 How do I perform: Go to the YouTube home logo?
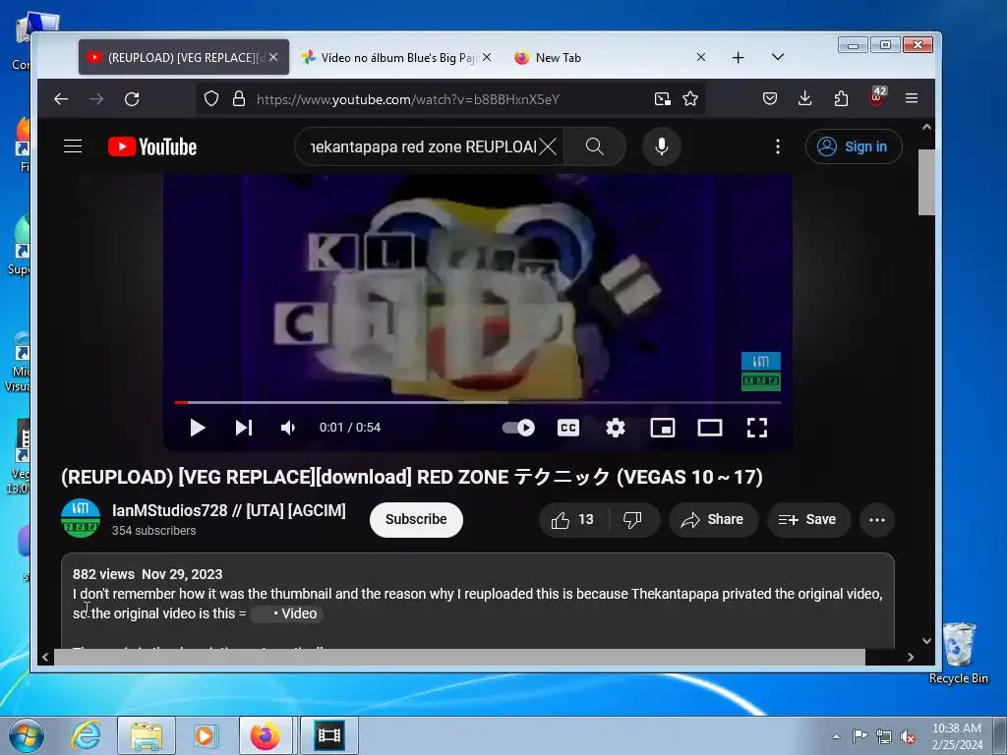pos(152,147)
